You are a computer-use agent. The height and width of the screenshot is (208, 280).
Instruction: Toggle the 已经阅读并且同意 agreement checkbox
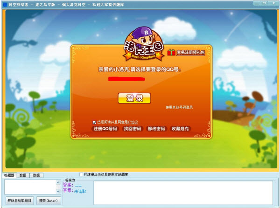(x=94, y=122)
